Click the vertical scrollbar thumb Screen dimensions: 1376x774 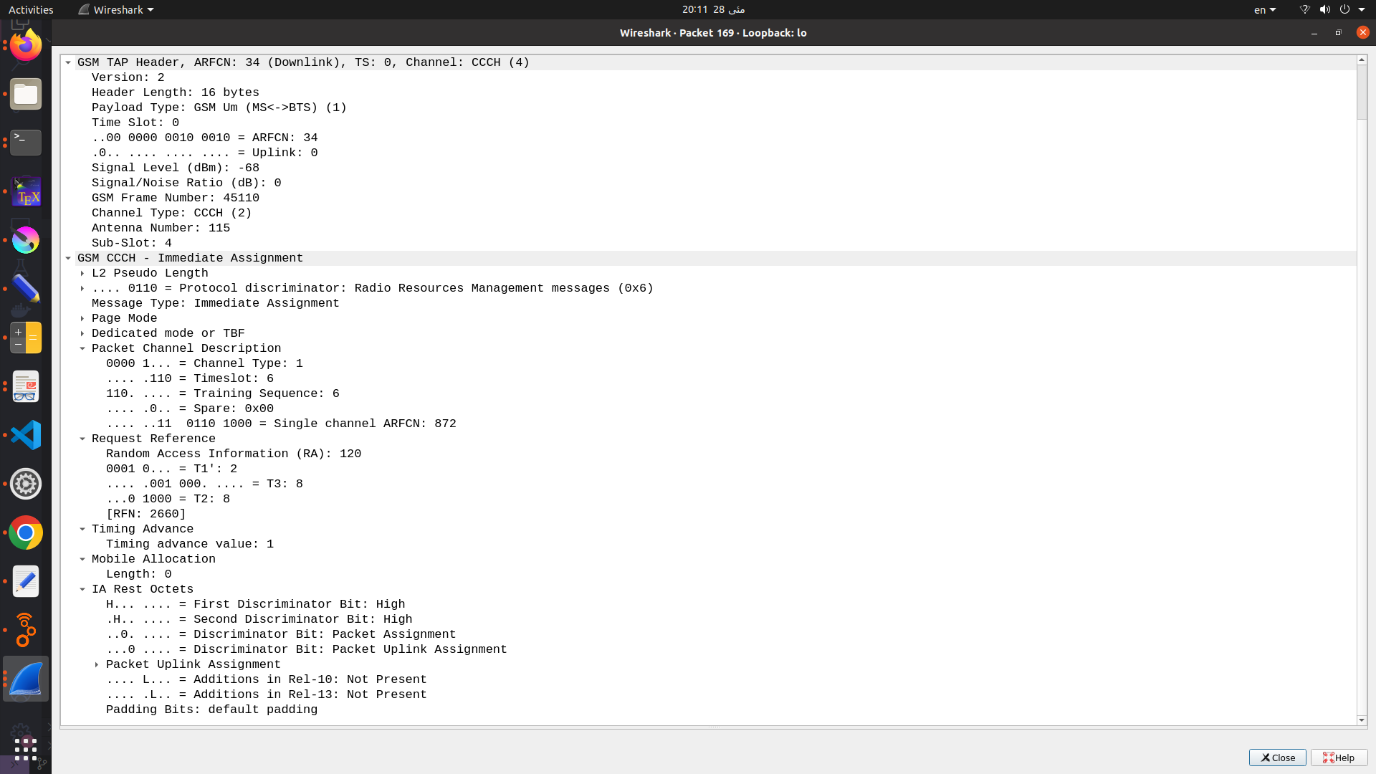[1362, 92]
